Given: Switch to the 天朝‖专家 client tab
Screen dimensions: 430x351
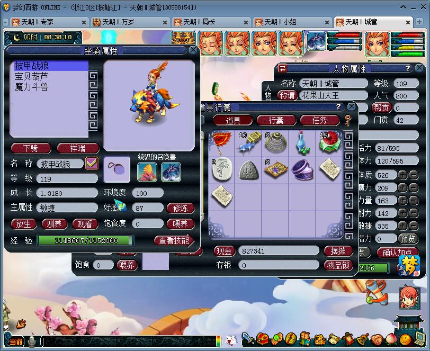Looking at the screenshot, I should (x=49, y=22).
